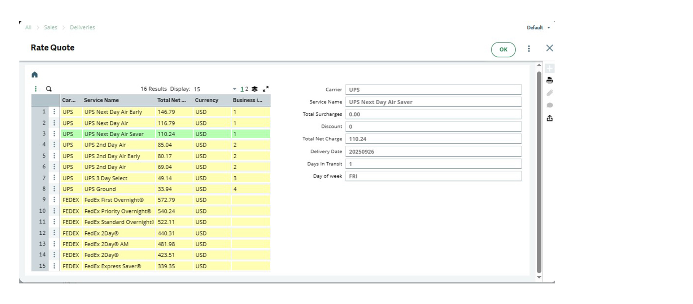Open the attachment paperclip icon
This screenshot has height=304, width=693.
pyautogui.click(x=549, y=93)
